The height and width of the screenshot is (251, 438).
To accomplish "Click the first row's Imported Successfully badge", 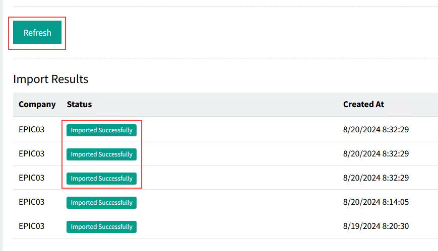I will [101, 130].
